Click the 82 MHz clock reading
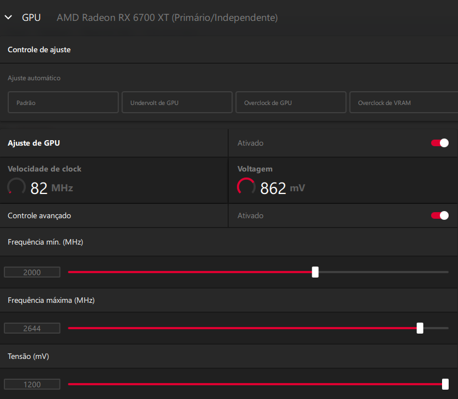 (x=52, y=188)
